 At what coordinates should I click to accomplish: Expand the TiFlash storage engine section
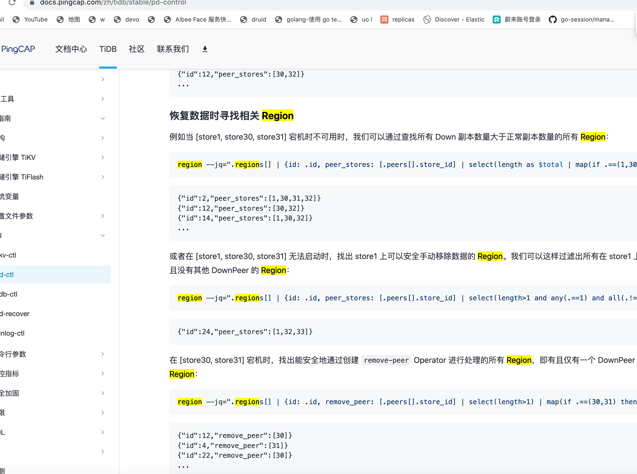[102, 177]
